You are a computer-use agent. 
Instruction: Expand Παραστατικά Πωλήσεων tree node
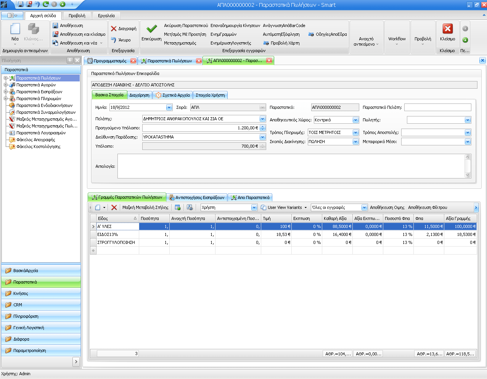coord(6,78)
